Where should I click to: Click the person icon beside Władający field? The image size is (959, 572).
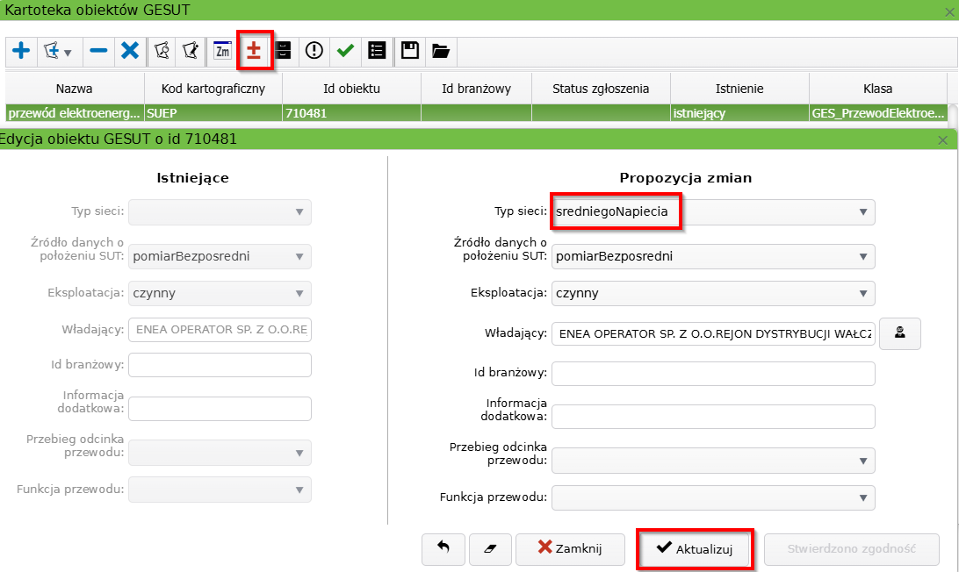[x=899, y=333]
